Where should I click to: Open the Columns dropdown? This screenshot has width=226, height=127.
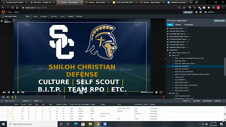tap(26, 101)
